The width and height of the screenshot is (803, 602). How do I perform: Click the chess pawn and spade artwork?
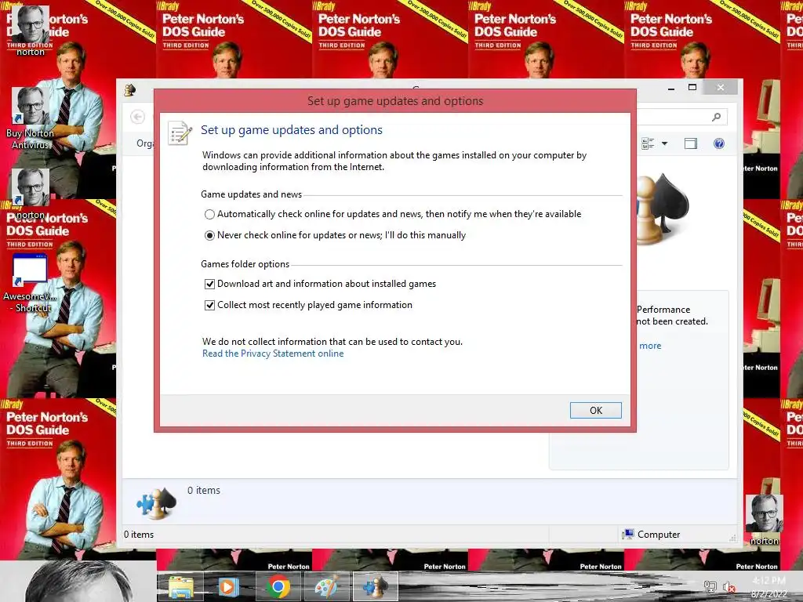point(662,209)
